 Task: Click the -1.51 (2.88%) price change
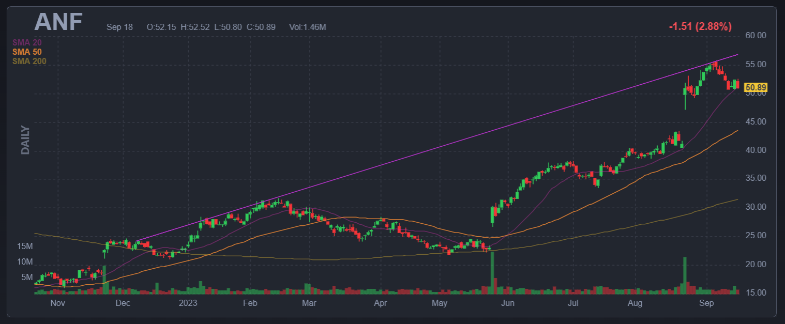[700, 26]
